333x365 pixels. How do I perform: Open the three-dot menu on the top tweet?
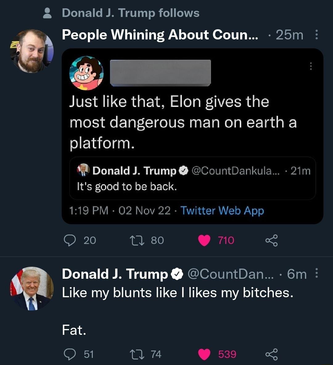(x=317, y=35)
